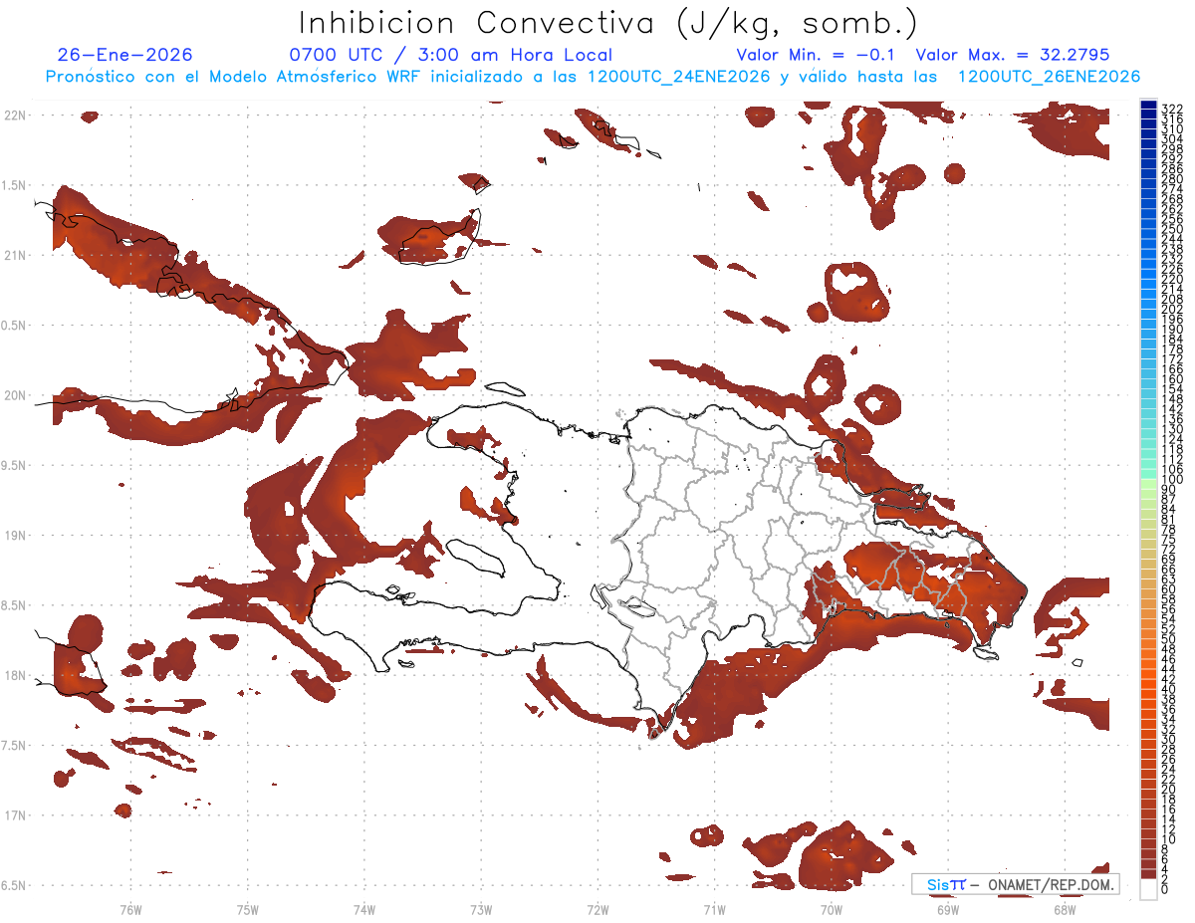This screenshot has width=1195, height=923.
Task: Click the date '26-Ene-2026'
Action: 125,55
